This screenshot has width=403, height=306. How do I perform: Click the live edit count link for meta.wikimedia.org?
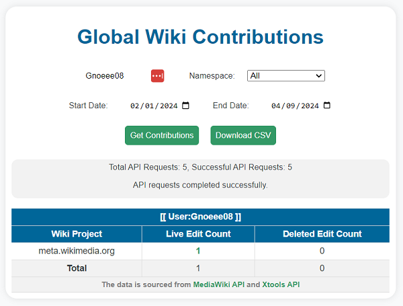coord(198,251)
